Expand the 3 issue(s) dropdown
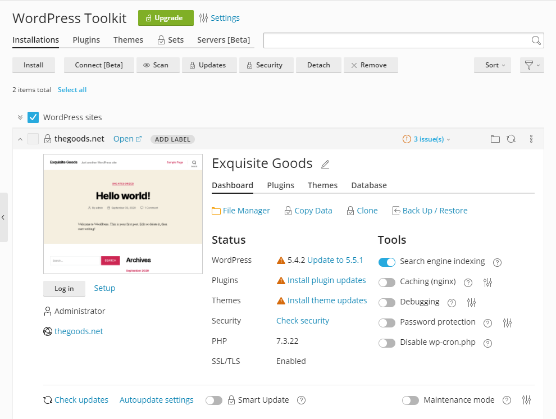Image resolution: width=556 pixels, height=419 pixels. pos(427,139)
